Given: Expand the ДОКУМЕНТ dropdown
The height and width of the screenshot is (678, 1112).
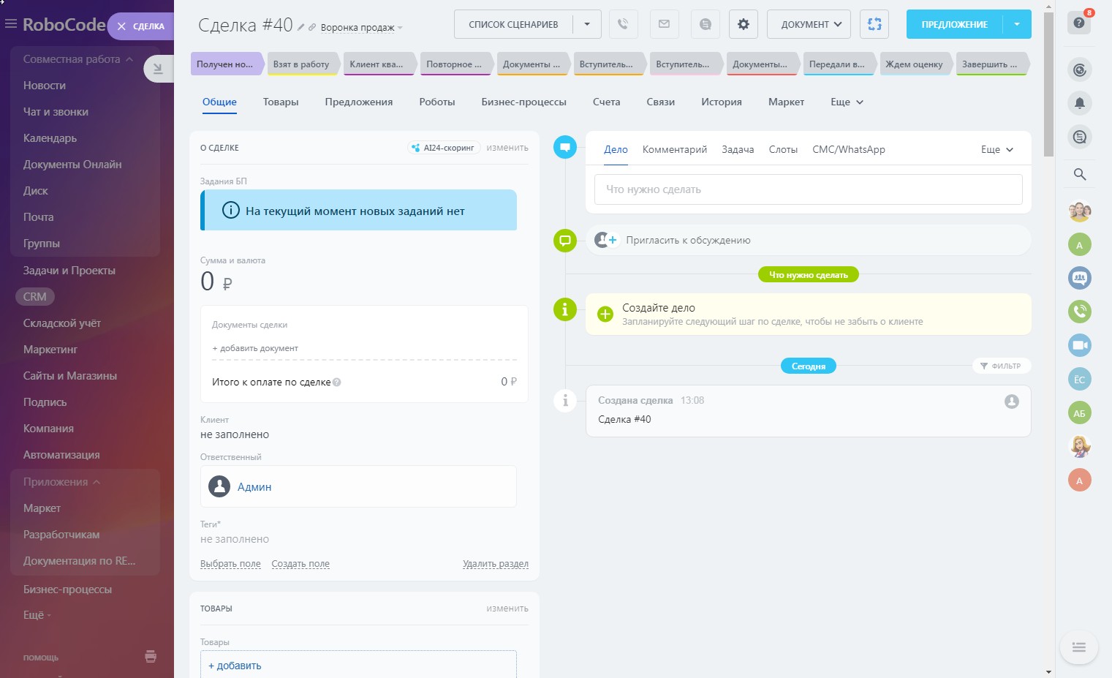Looking at the screenshot, I should [809, 24].
